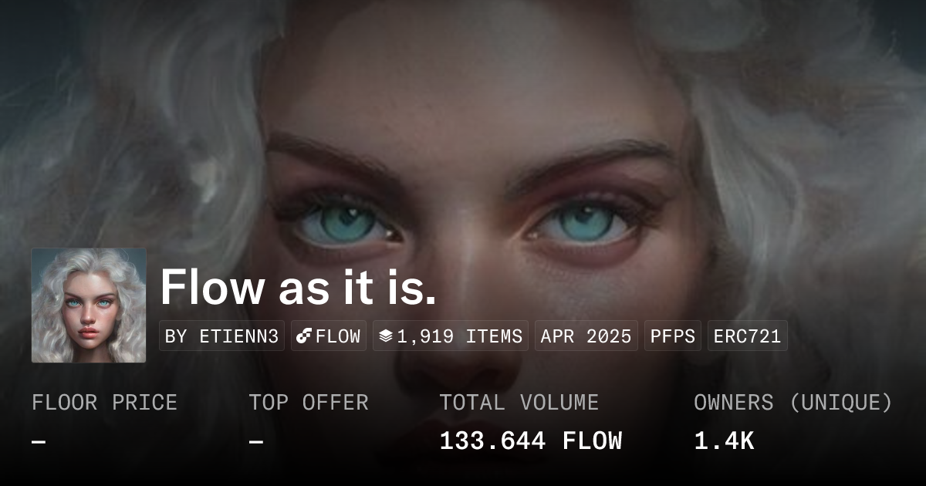Click the ERC721 token standard tag
Screen dimensions: 926x486
(x=747, y=336)
